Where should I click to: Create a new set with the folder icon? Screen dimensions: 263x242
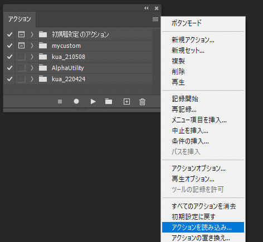coord(109,101)
